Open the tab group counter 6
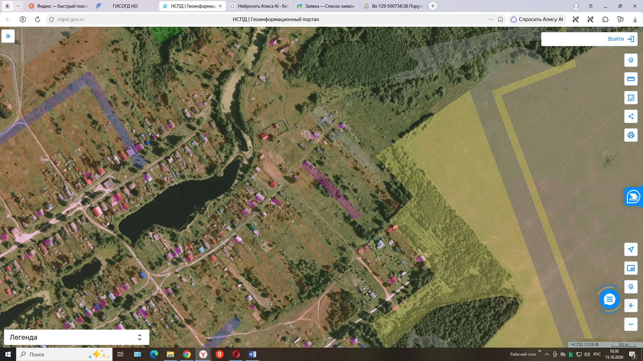This screenshot has height=361, width=643. click(7, 6)
